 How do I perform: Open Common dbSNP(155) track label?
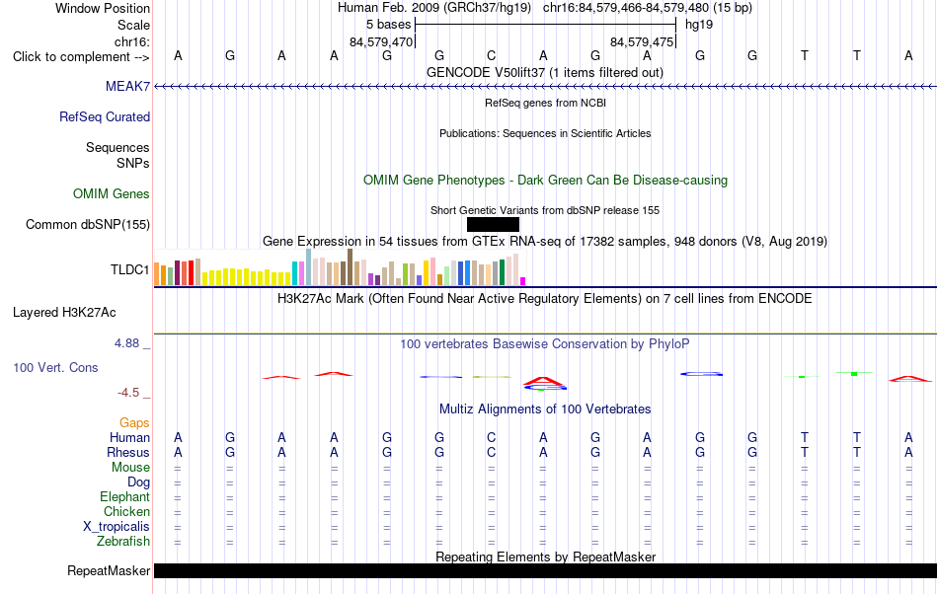pyautogui.click(x=87, y=225)
